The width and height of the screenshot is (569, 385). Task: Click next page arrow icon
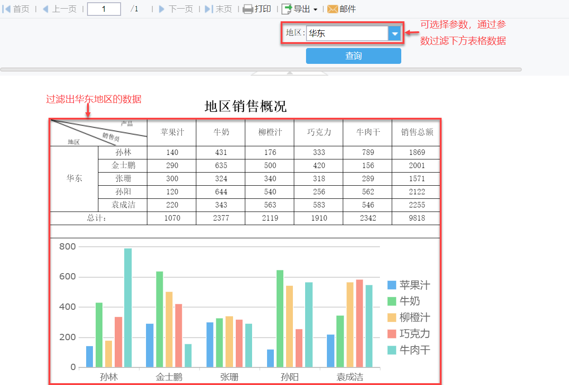[x=162, y=9]
